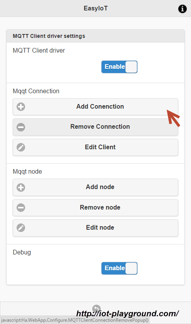191x324 pixels.
Task: Click the minus icon on Remove Connection
Action: (21, 127)
